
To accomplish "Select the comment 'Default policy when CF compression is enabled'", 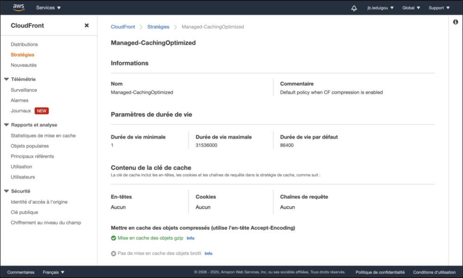I will point(332,93).
